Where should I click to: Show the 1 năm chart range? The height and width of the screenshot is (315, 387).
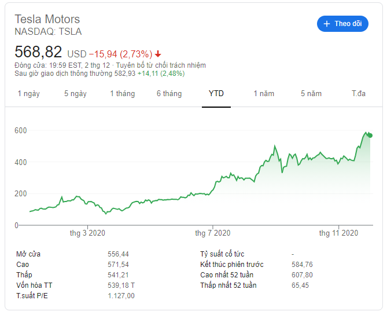(x=264, y=94)
